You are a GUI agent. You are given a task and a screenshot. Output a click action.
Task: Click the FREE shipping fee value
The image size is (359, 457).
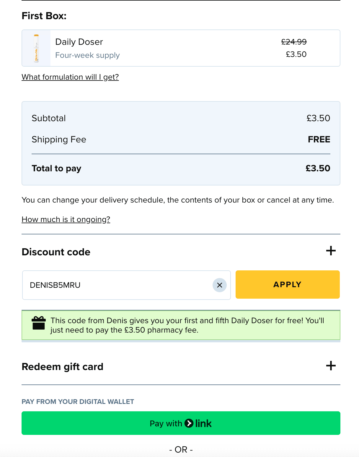(319, 139)
